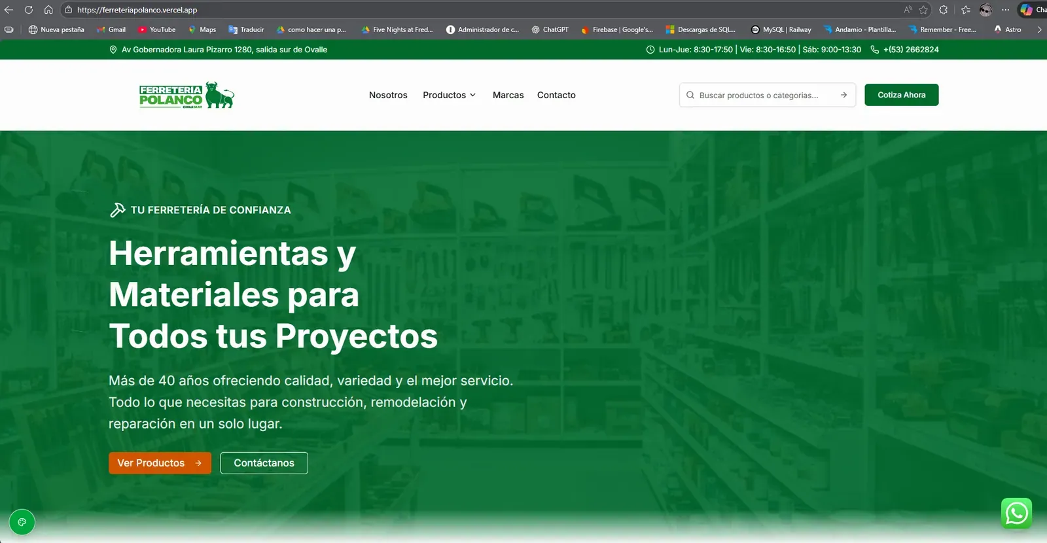
Task: Open browser settings ellipsis menu
Action: click(x=1005, y=10)
